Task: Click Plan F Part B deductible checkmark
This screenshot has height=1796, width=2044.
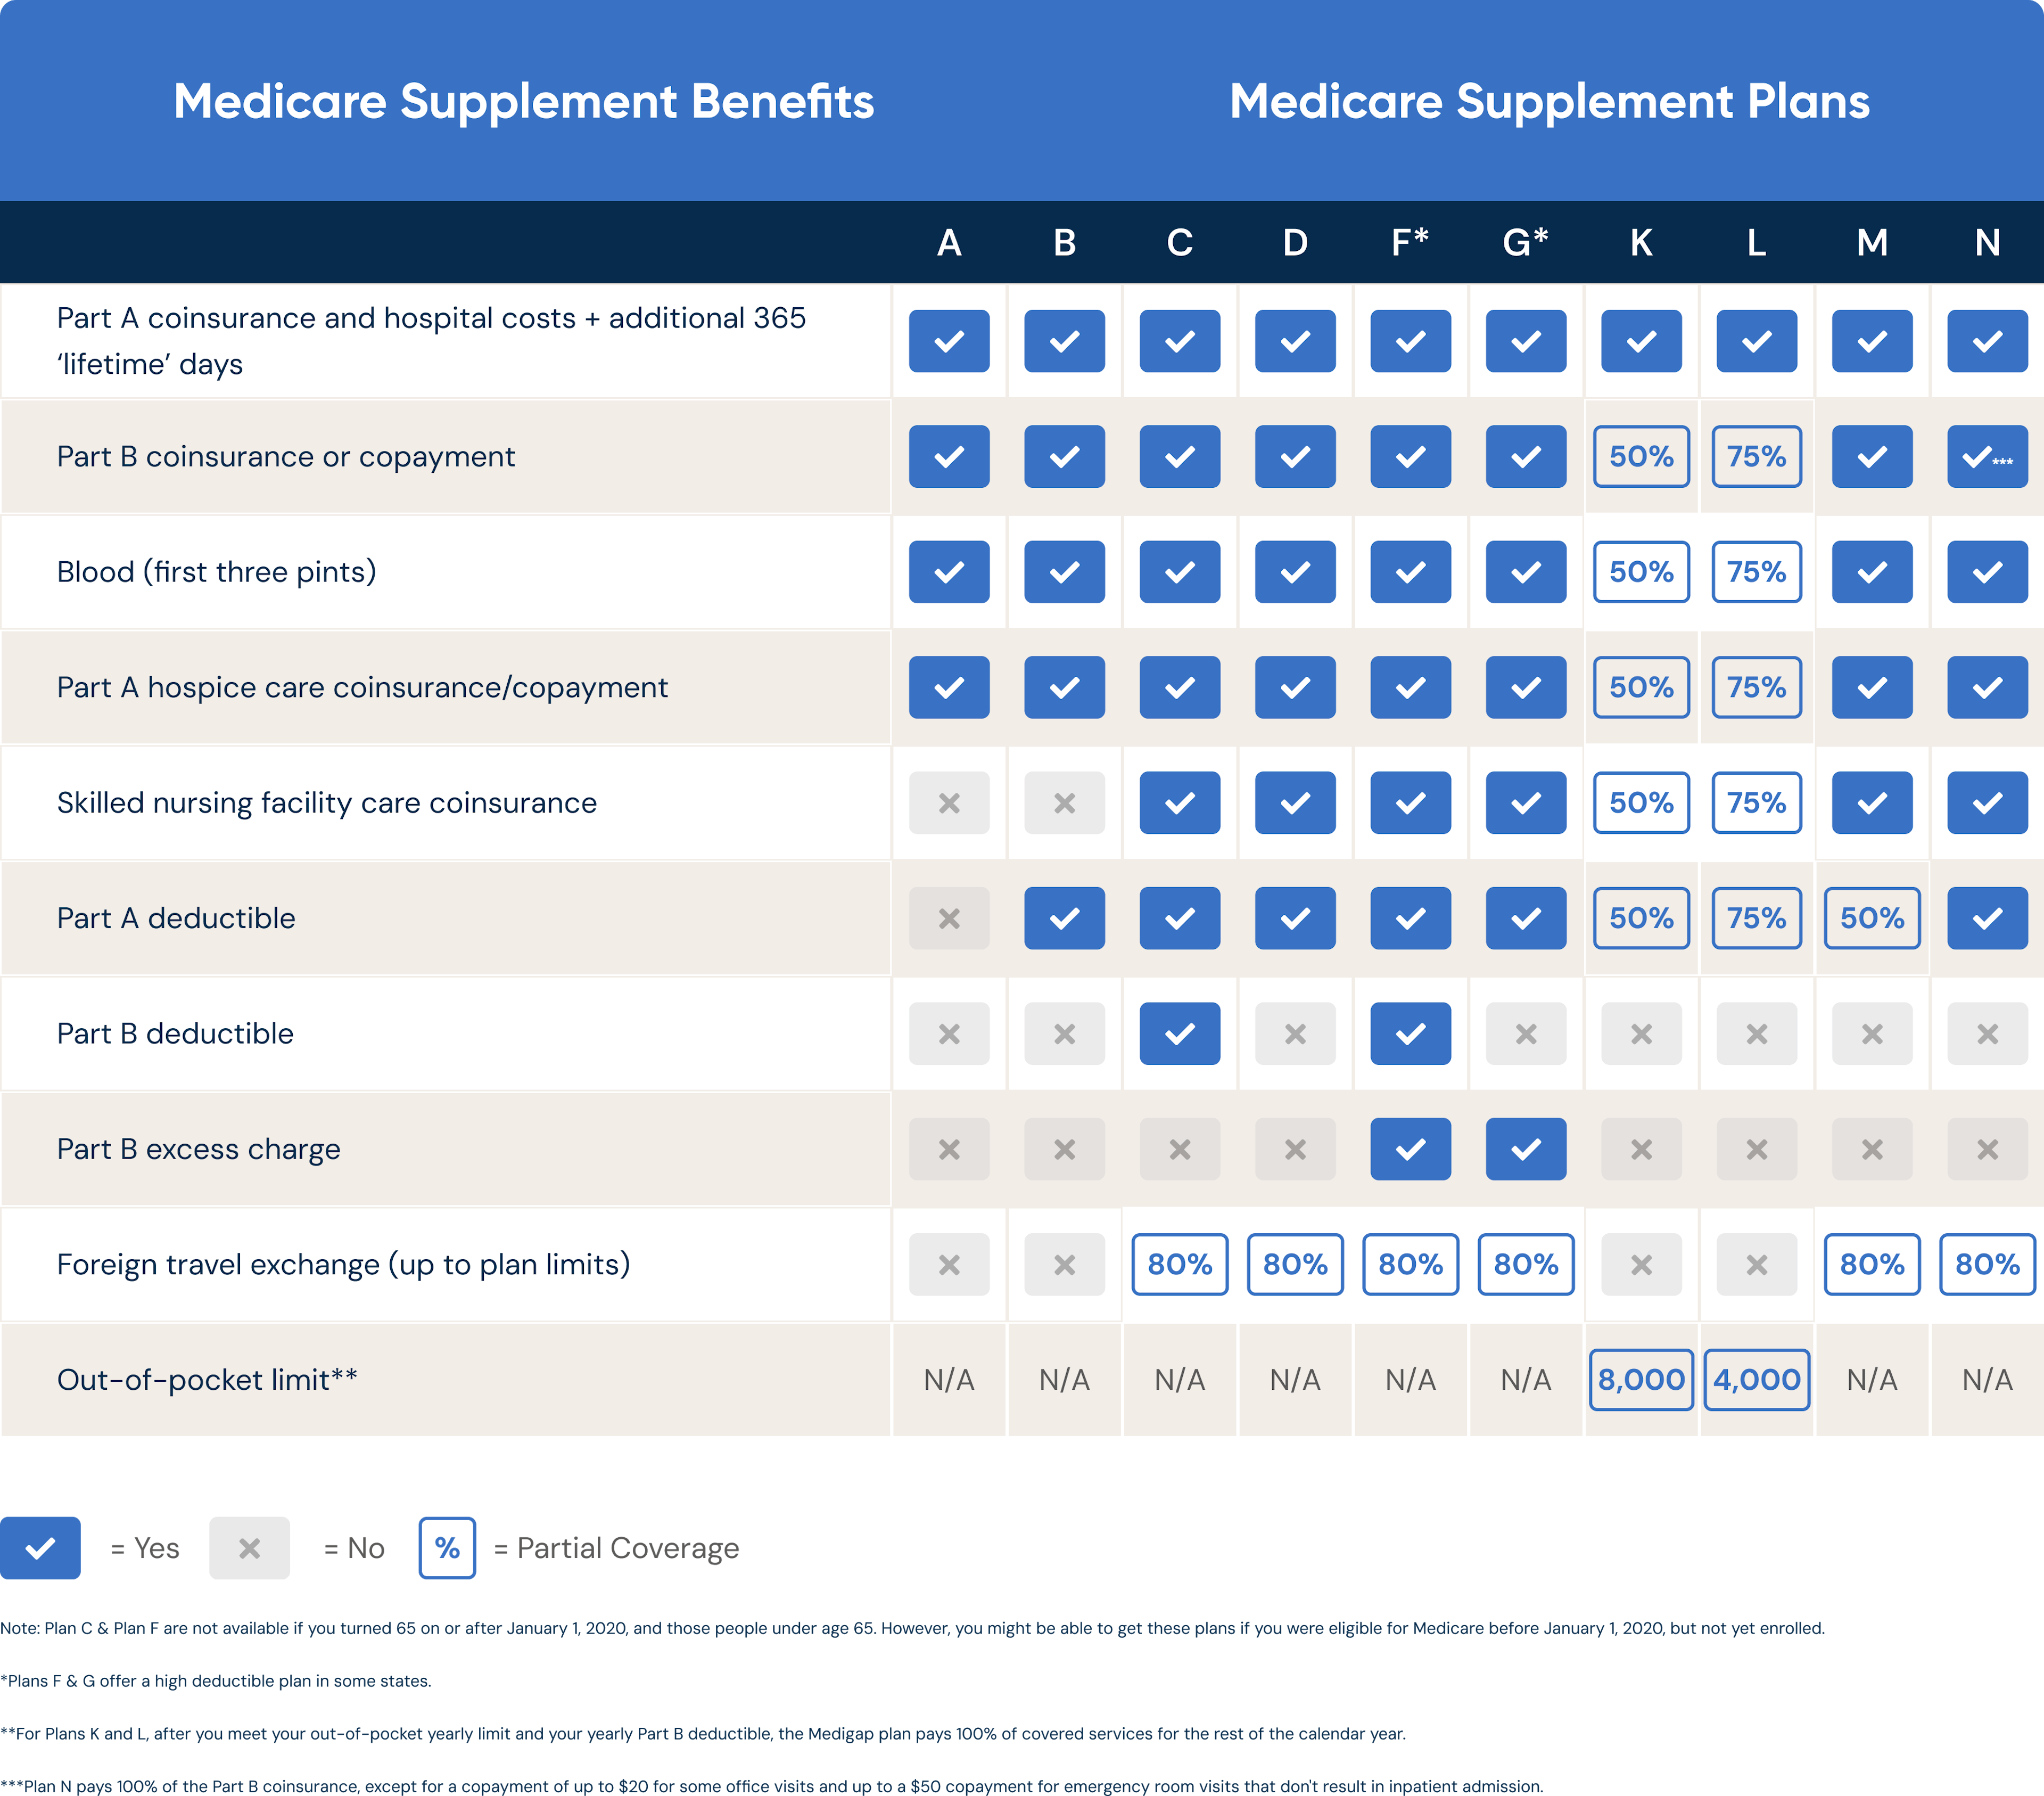Action: pyautogui.click(x=1410, y=1034)
